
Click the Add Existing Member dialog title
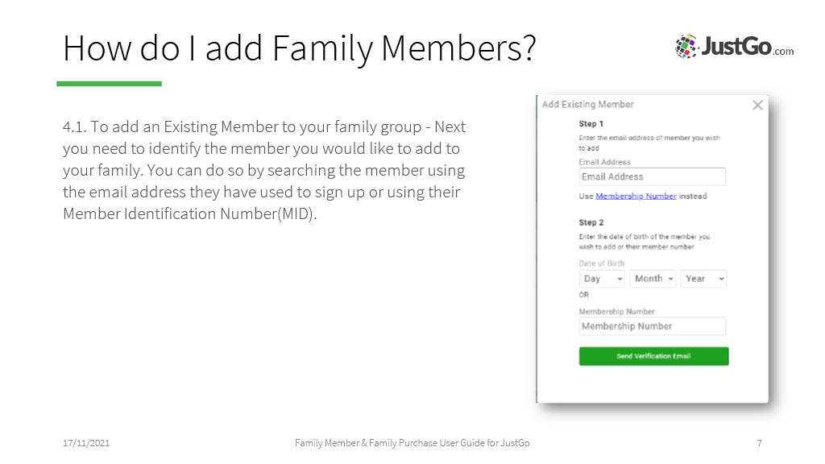click(587, 104)
